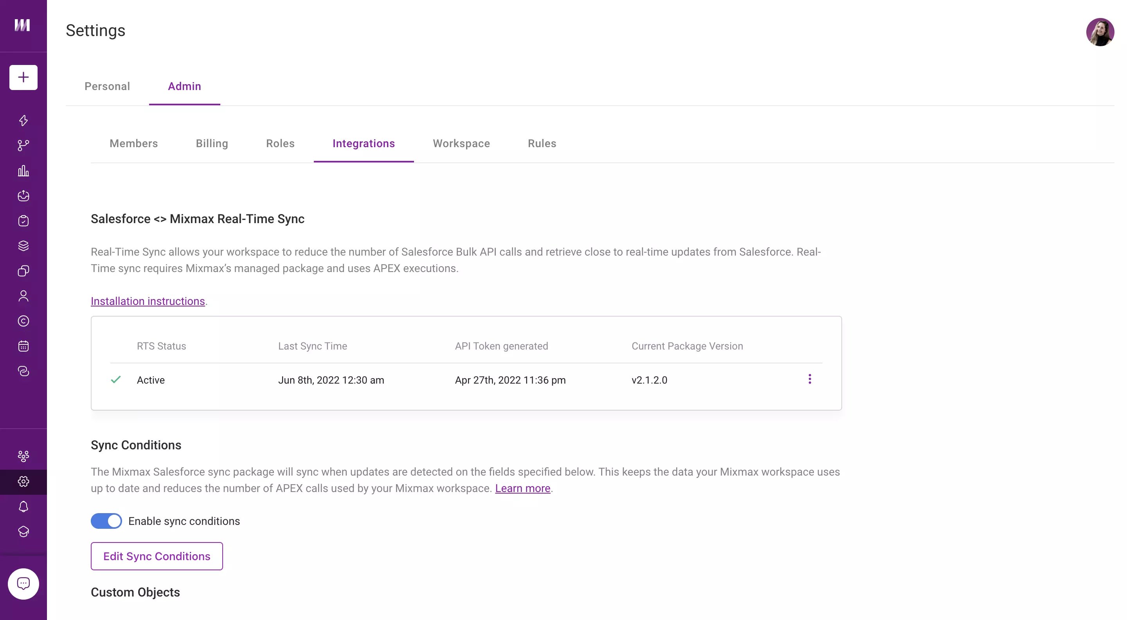Click the Apr 27th, 2022 11:36 pm value
This screenshot has width=1127, height=620.
click(510, 380)
